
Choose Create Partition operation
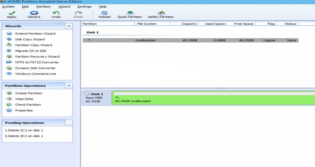pos(29,93)
